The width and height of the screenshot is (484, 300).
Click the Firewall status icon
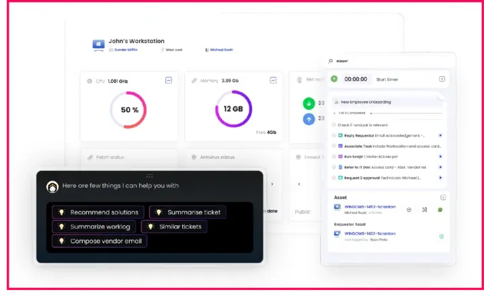(298, 157)
